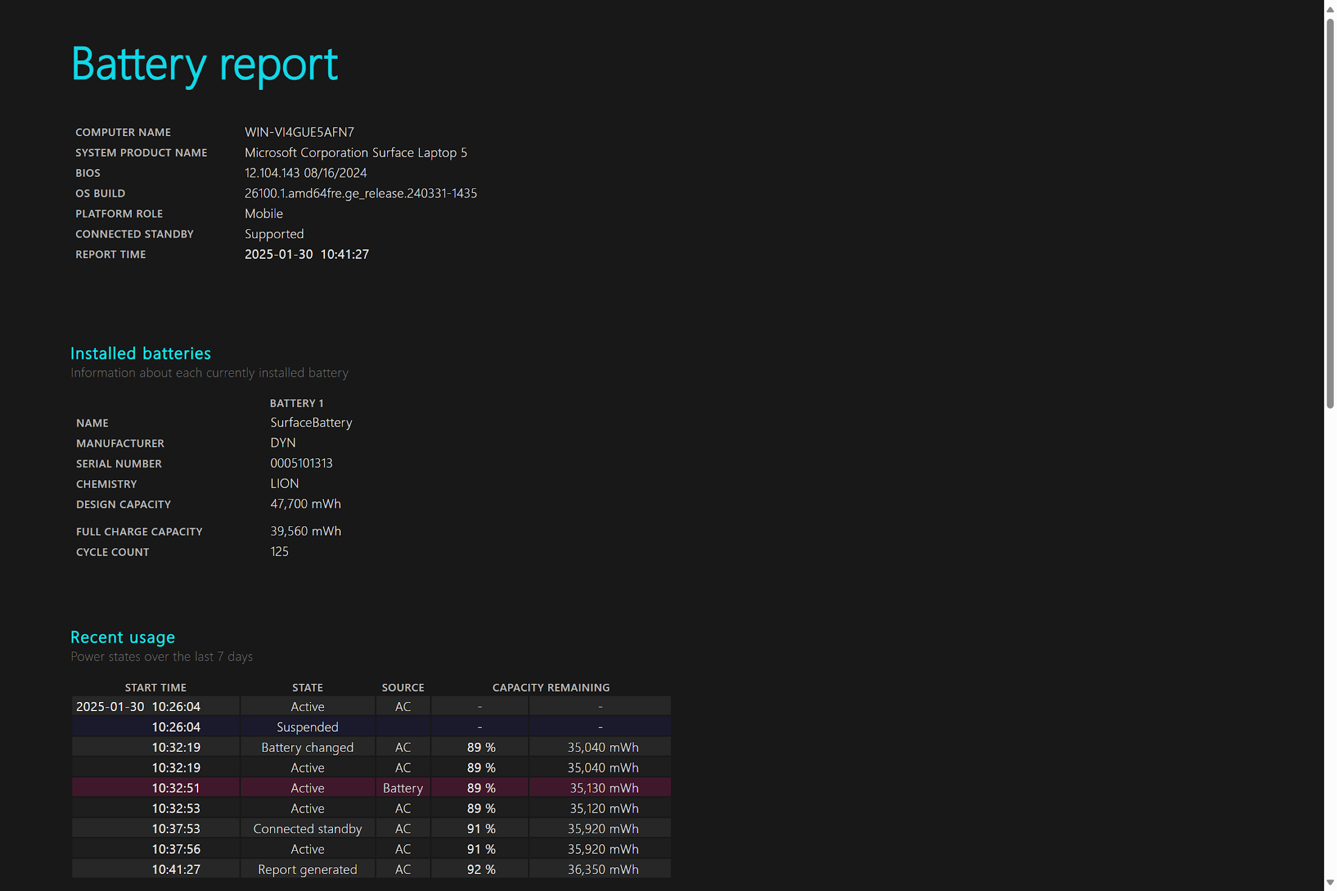Click computer name WIN-VI4GUE5AFN7

[299, 132]
